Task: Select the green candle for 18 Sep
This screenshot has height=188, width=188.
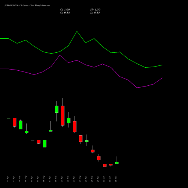Action: [x=57, y=109]
